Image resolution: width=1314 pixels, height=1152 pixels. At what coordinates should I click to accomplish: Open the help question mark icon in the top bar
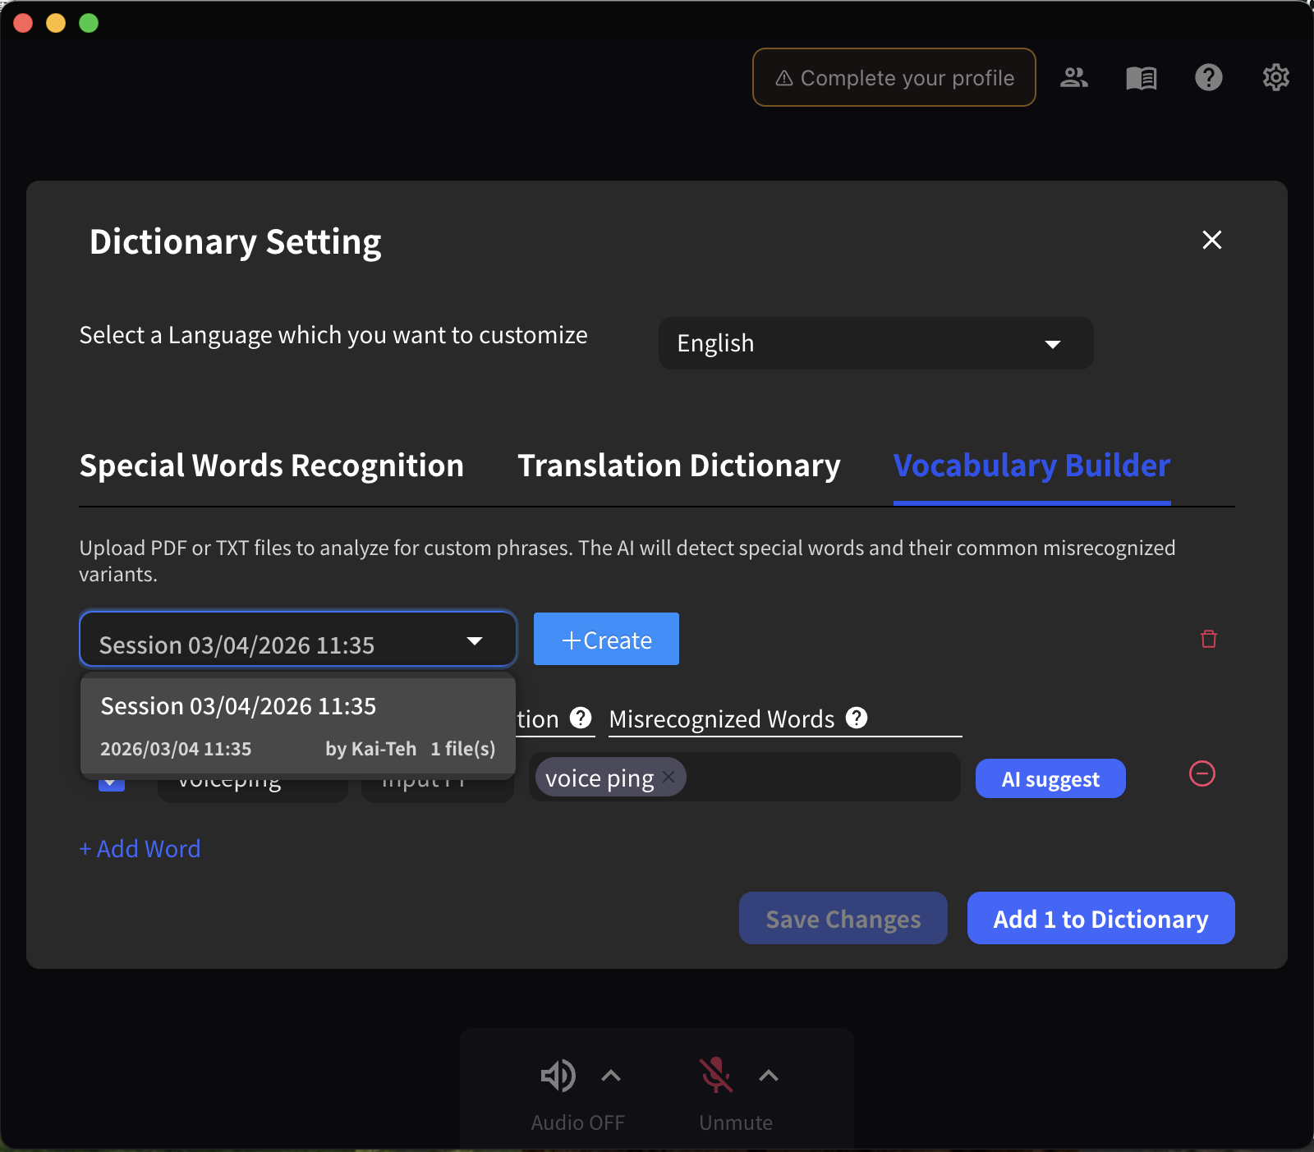point(1208,77)
